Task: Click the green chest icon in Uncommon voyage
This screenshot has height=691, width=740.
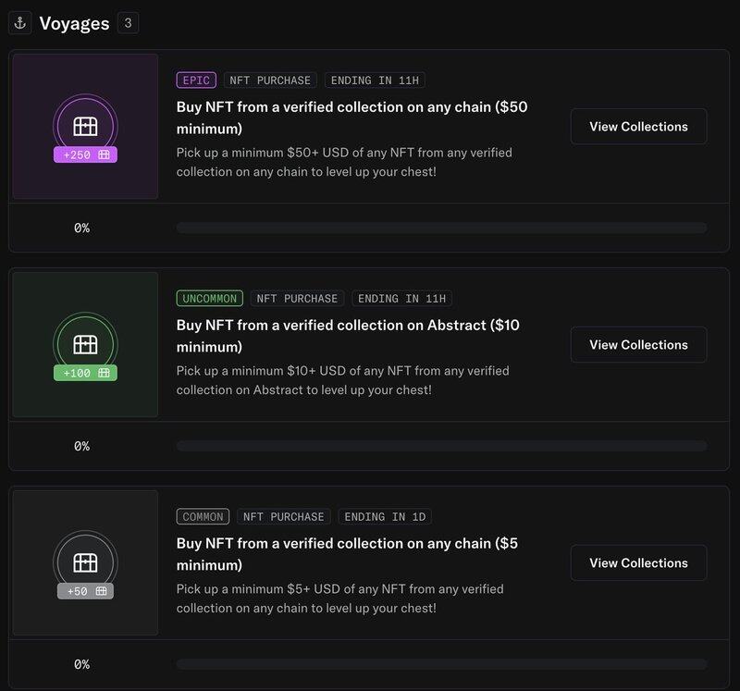Action: [x=85, y=344]
